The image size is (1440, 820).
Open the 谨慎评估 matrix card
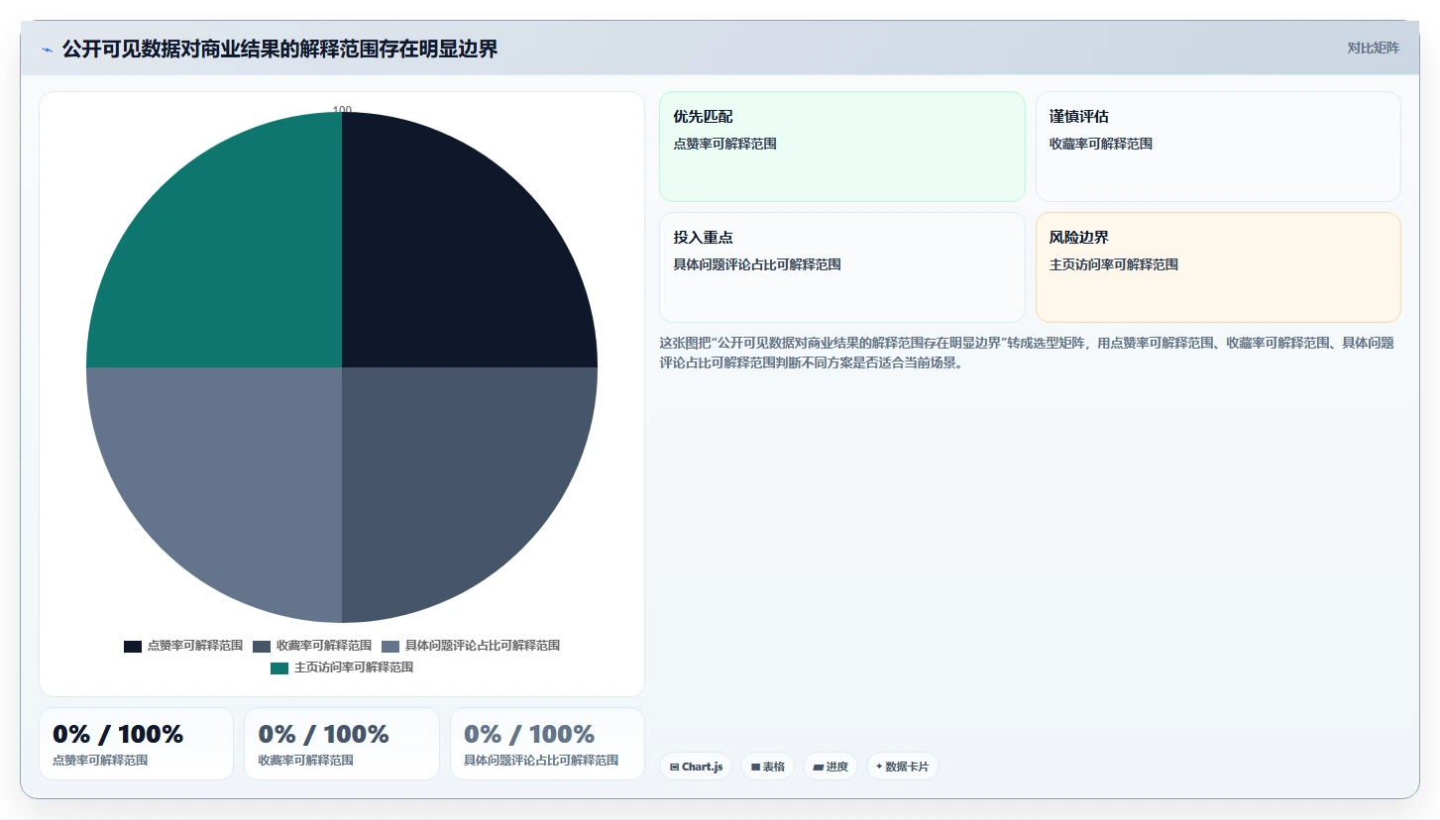1218,147
